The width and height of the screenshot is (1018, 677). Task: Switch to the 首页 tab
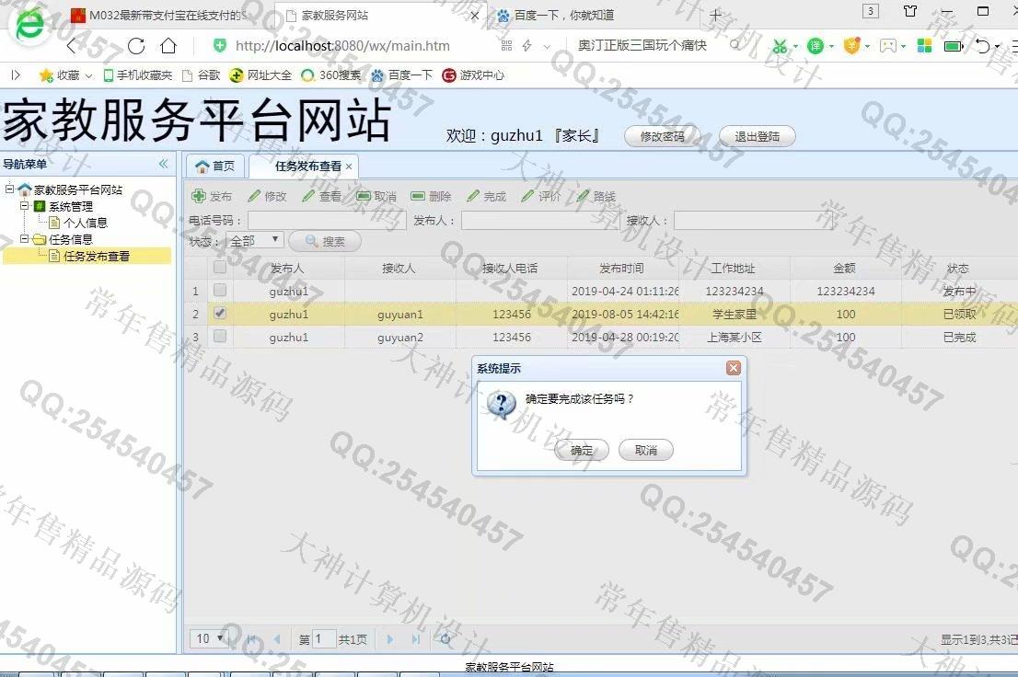pyautogui.click(x=214, y=166)
